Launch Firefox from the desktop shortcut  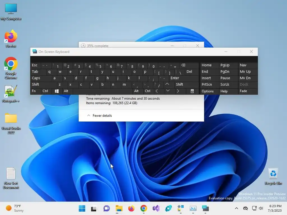11,39
